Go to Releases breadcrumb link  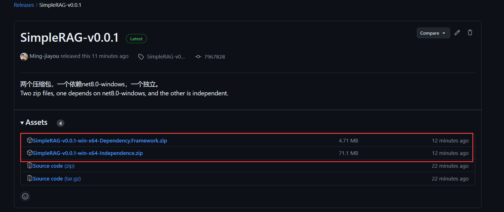[24, 5]
